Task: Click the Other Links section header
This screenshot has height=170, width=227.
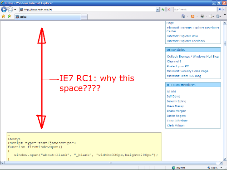Action: (x=193, y=50)
